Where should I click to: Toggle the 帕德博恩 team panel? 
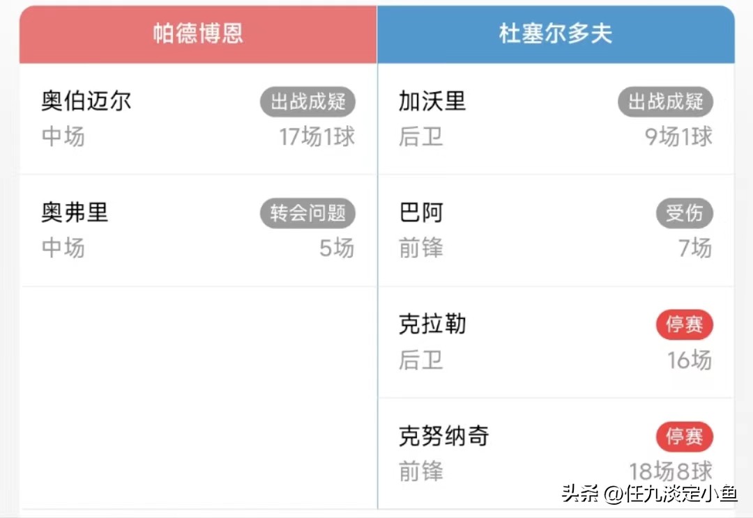tap(197, 34)
